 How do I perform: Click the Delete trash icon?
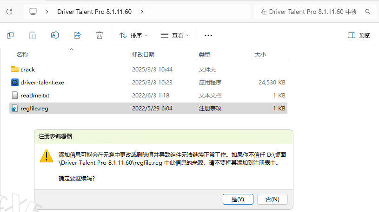[x=100, y=35]
